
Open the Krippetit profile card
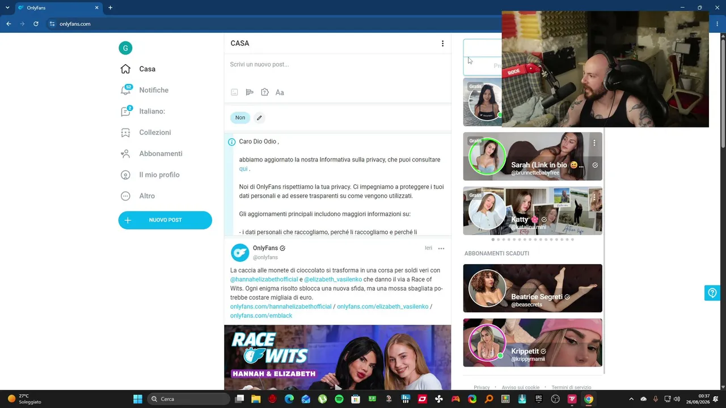click(533, 343)
